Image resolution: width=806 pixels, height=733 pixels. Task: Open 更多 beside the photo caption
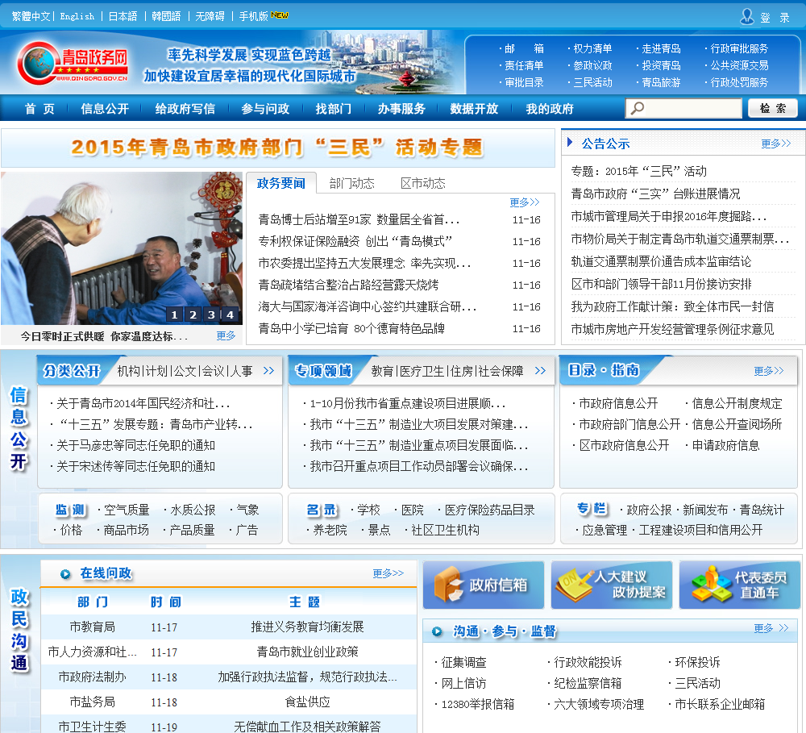tap(226, 335)
